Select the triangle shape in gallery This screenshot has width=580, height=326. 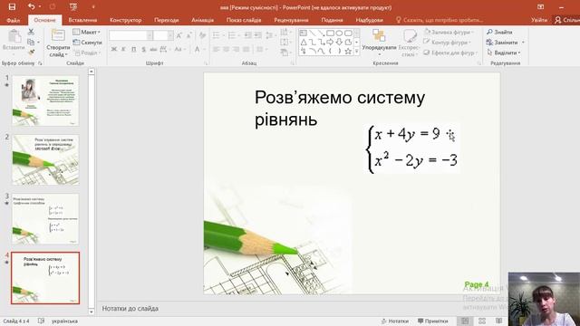[x=304, y=43]
